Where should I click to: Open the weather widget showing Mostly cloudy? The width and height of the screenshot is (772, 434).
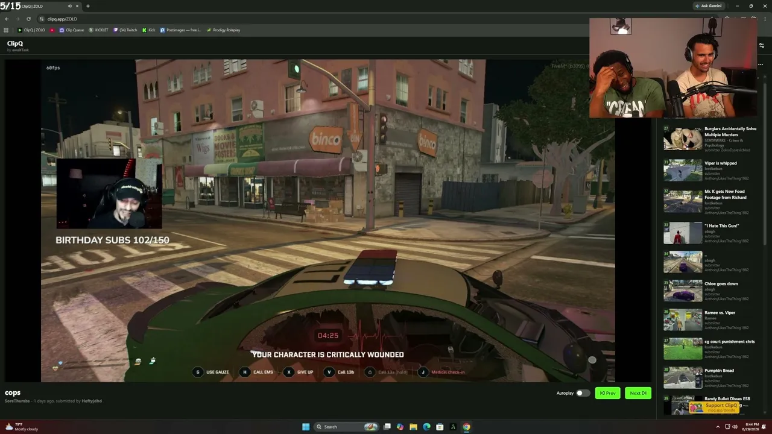(x=22, y=427)
